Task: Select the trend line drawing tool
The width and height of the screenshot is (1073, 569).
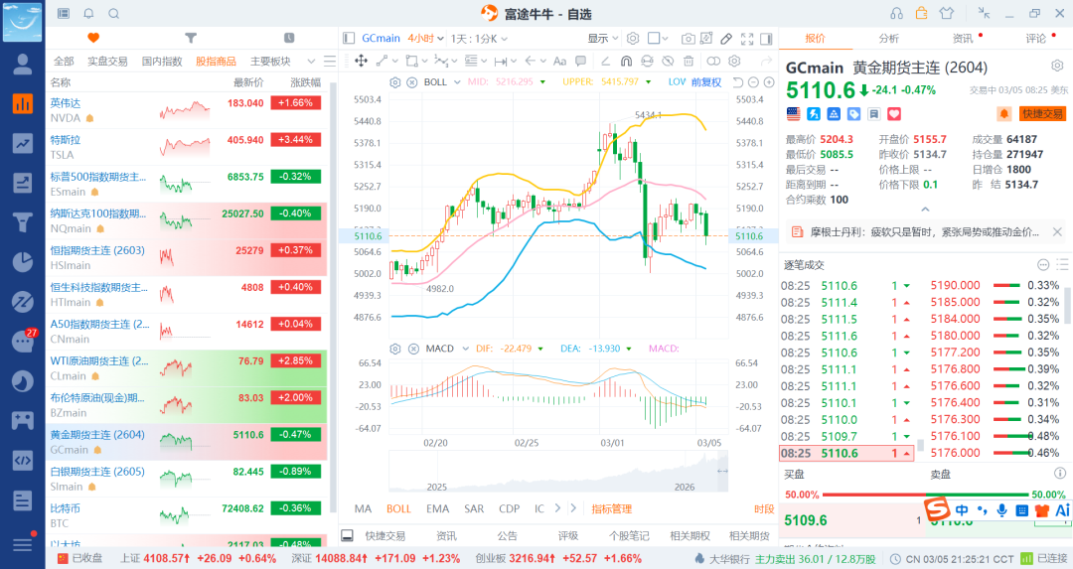Action: [382, 61]
